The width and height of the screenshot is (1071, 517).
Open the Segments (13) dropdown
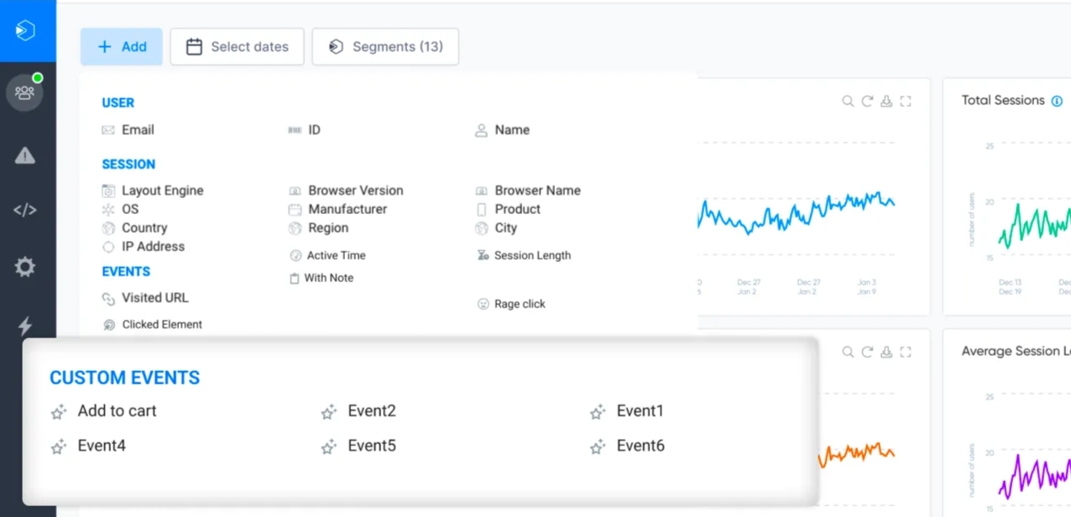(x=385, y=47)
